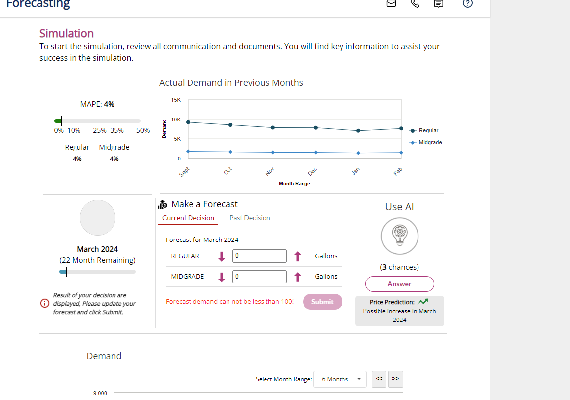Click the Midgrade data point for Sept

point(188,151)
